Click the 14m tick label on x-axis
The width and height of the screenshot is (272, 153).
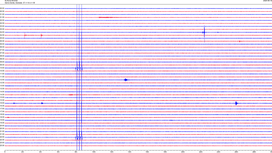129,152
